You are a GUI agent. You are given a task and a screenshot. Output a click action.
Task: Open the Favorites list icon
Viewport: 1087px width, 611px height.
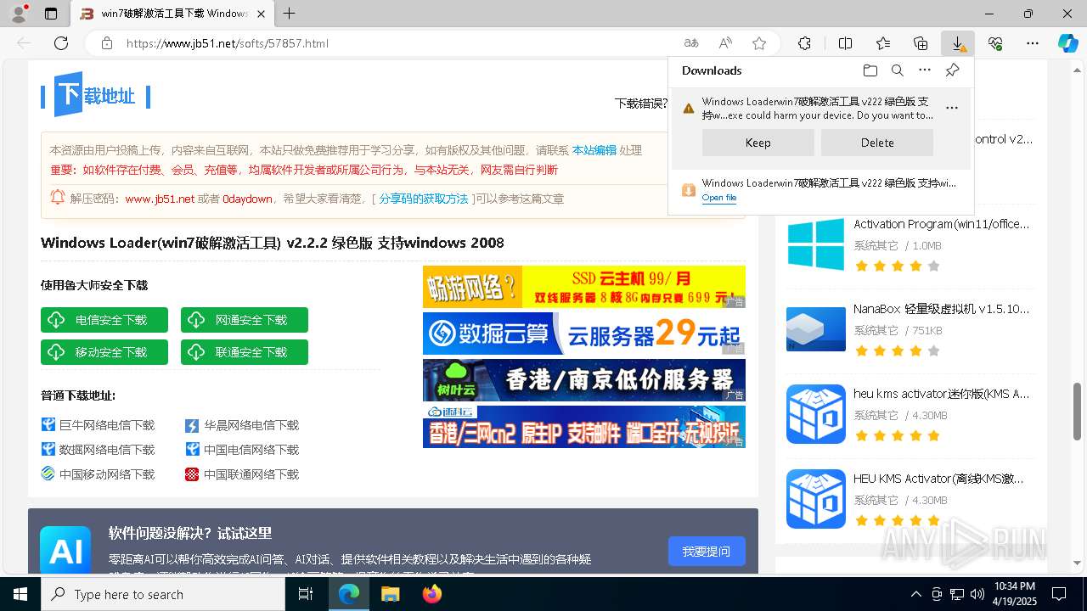coord(883,43)
